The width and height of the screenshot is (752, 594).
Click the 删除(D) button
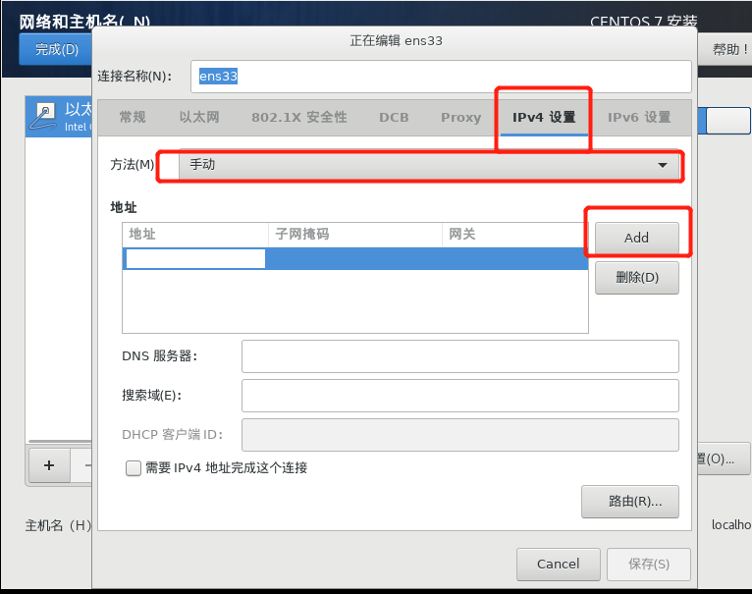click(x=637, y=277)
